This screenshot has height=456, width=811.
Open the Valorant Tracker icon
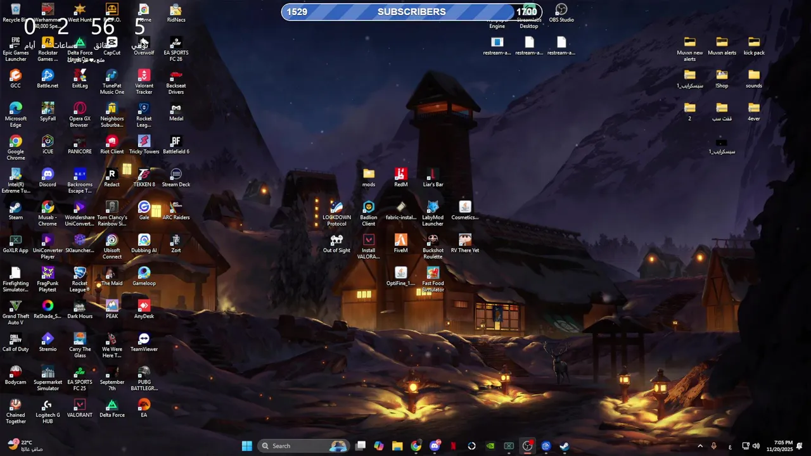(144, 82)
